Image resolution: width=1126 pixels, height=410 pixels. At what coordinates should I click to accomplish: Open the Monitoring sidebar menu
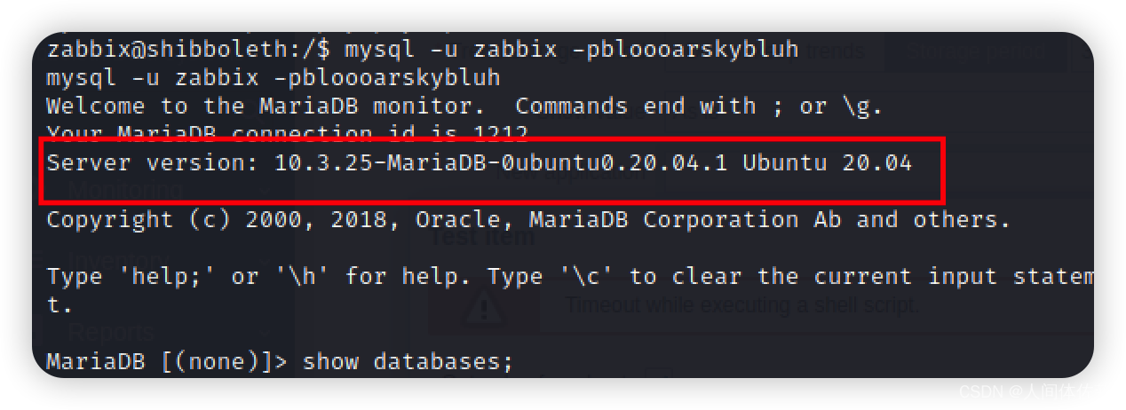[125, 190]
